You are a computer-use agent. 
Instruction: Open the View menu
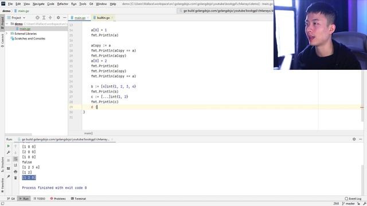[x=27, y=4]
